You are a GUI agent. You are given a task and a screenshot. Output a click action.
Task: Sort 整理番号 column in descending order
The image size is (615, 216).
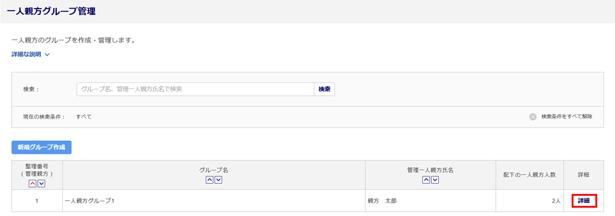click(41, 183)
